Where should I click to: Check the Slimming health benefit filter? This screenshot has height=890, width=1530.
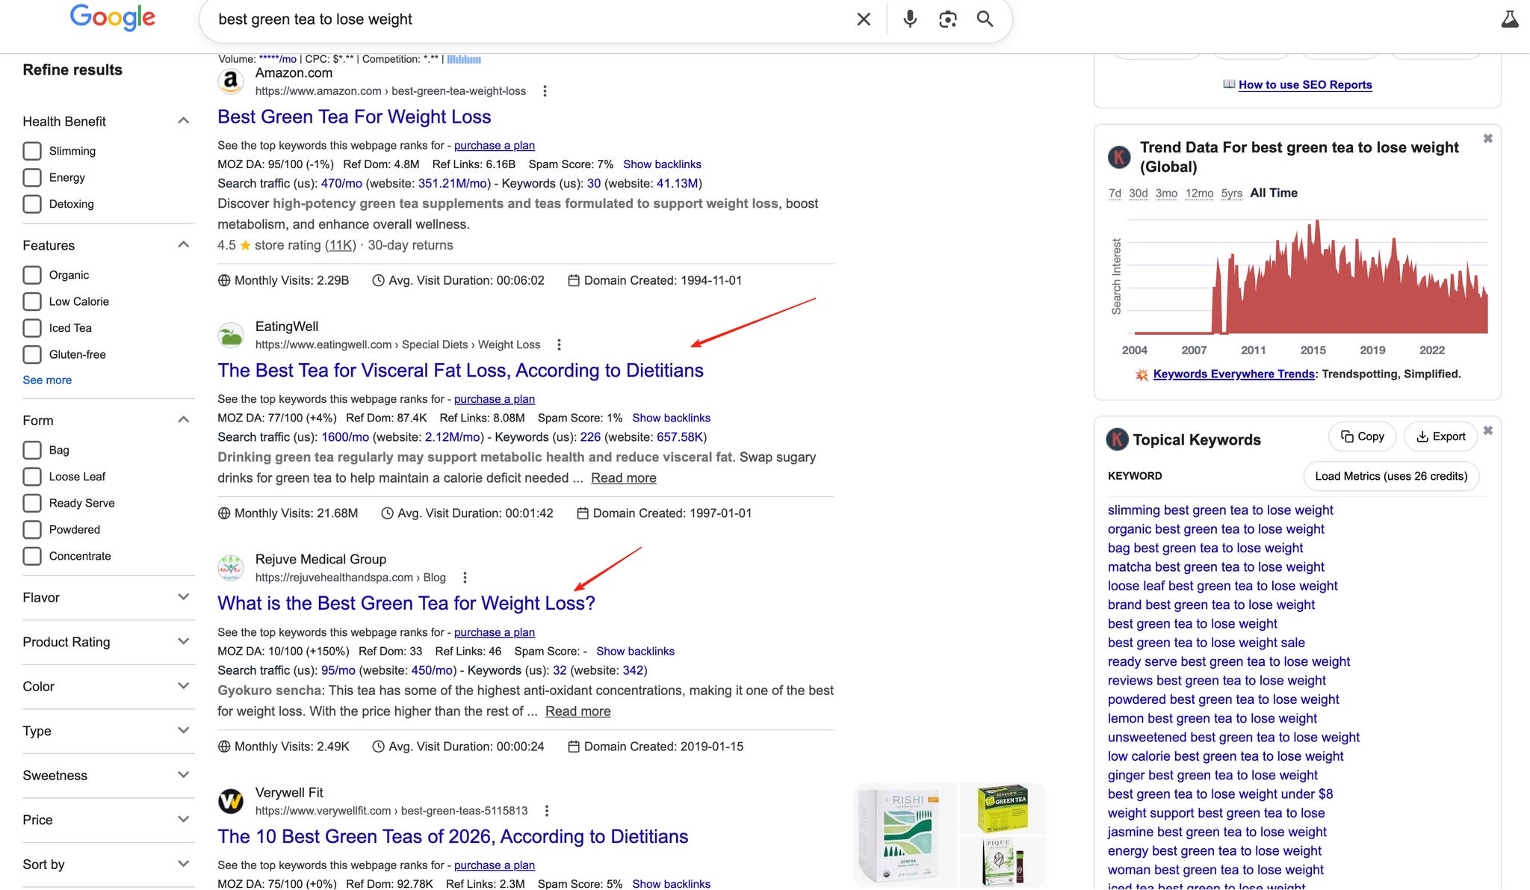32,151
